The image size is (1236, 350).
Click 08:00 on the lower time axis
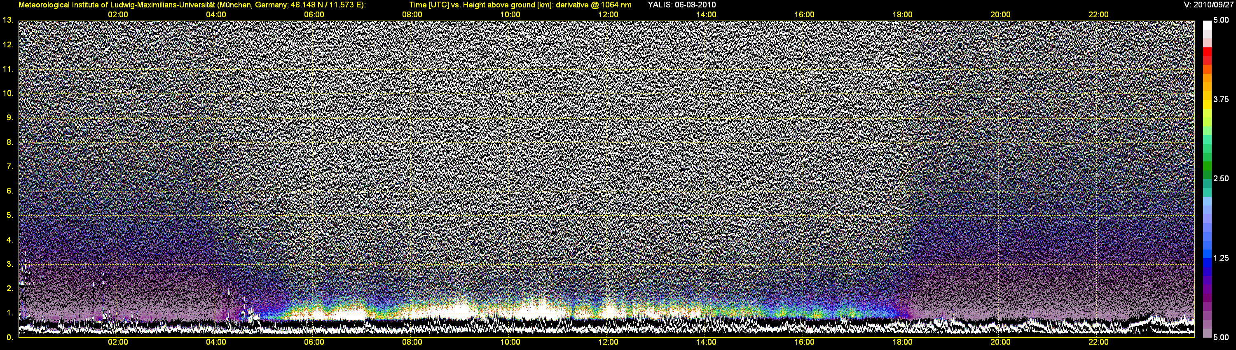412,342
